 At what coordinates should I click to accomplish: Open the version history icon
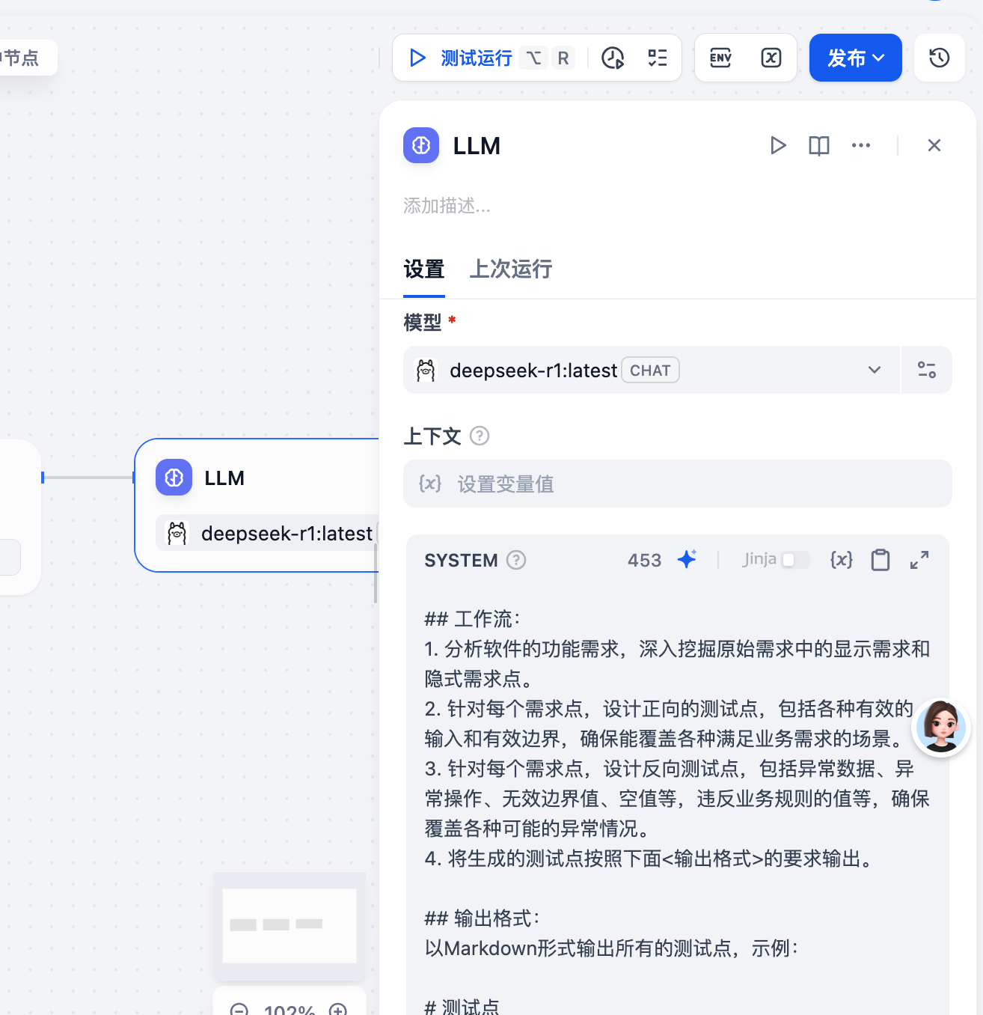pos(939,58)
